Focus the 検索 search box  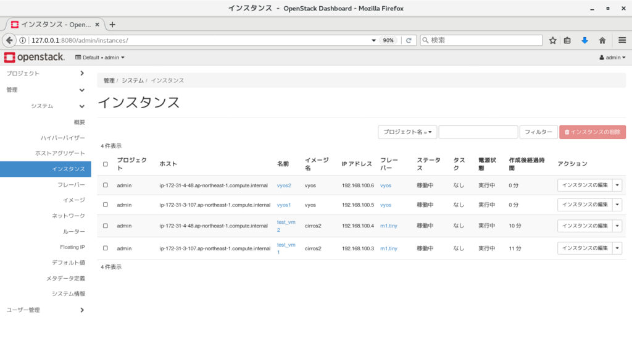tap(481, 40)
